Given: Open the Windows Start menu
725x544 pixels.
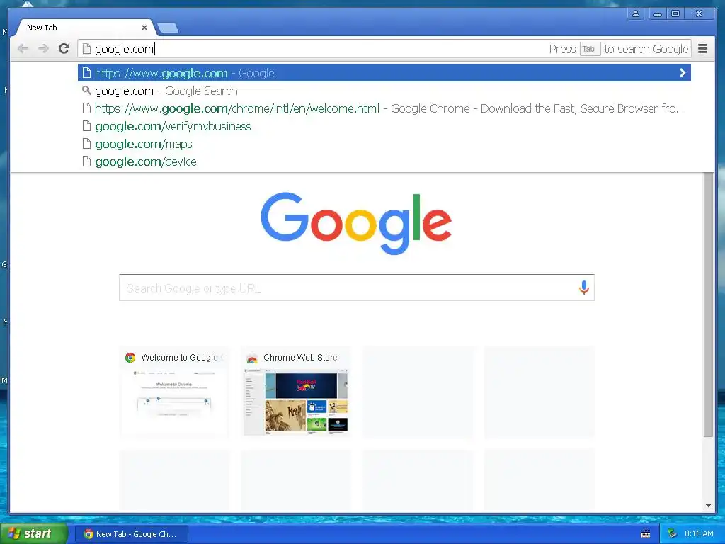Looking at the screenshot, I should 33,533.
